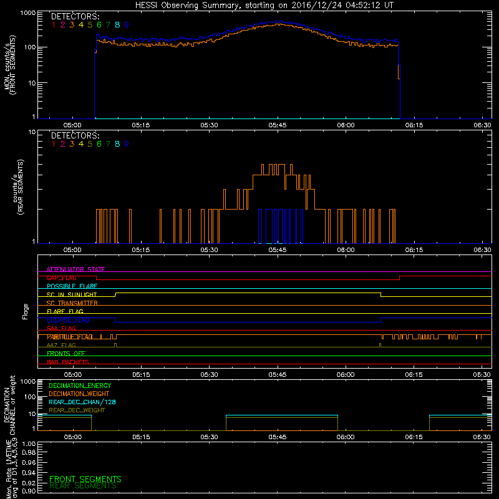Click 0.94 y-axis value on livetime plot
Screen dimensions: 499x499
tap(29, 473)
